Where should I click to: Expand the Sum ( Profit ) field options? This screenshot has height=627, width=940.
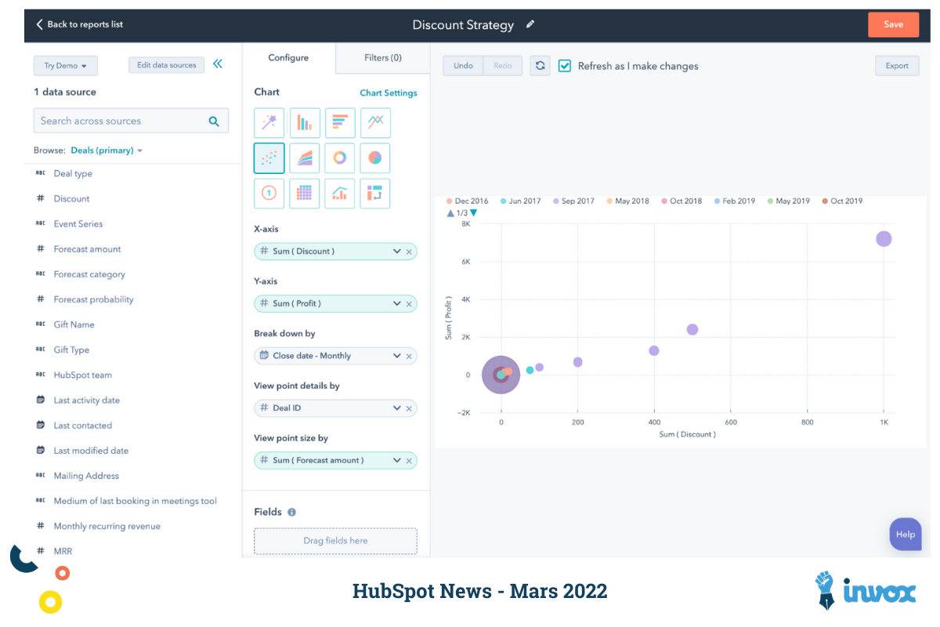click(x=397, y=304)
